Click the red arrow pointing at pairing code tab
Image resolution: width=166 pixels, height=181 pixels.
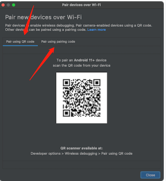tap(42, 64)
